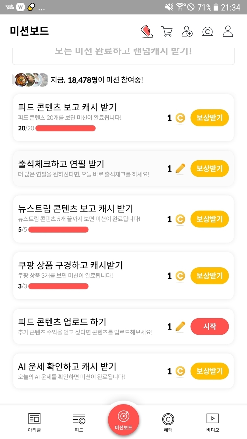Tap the add friend icon
The width and height of the screenshot is (247, 439).
coord(187,31)
